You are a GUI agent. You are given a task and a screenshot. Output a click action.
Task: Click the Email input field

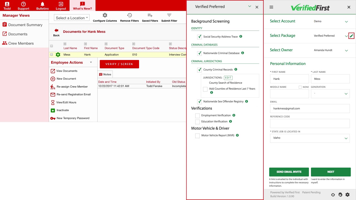point(310,109)
